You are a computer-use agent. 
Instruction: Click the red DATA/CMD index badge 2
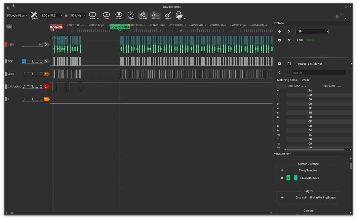pos(47,87)
